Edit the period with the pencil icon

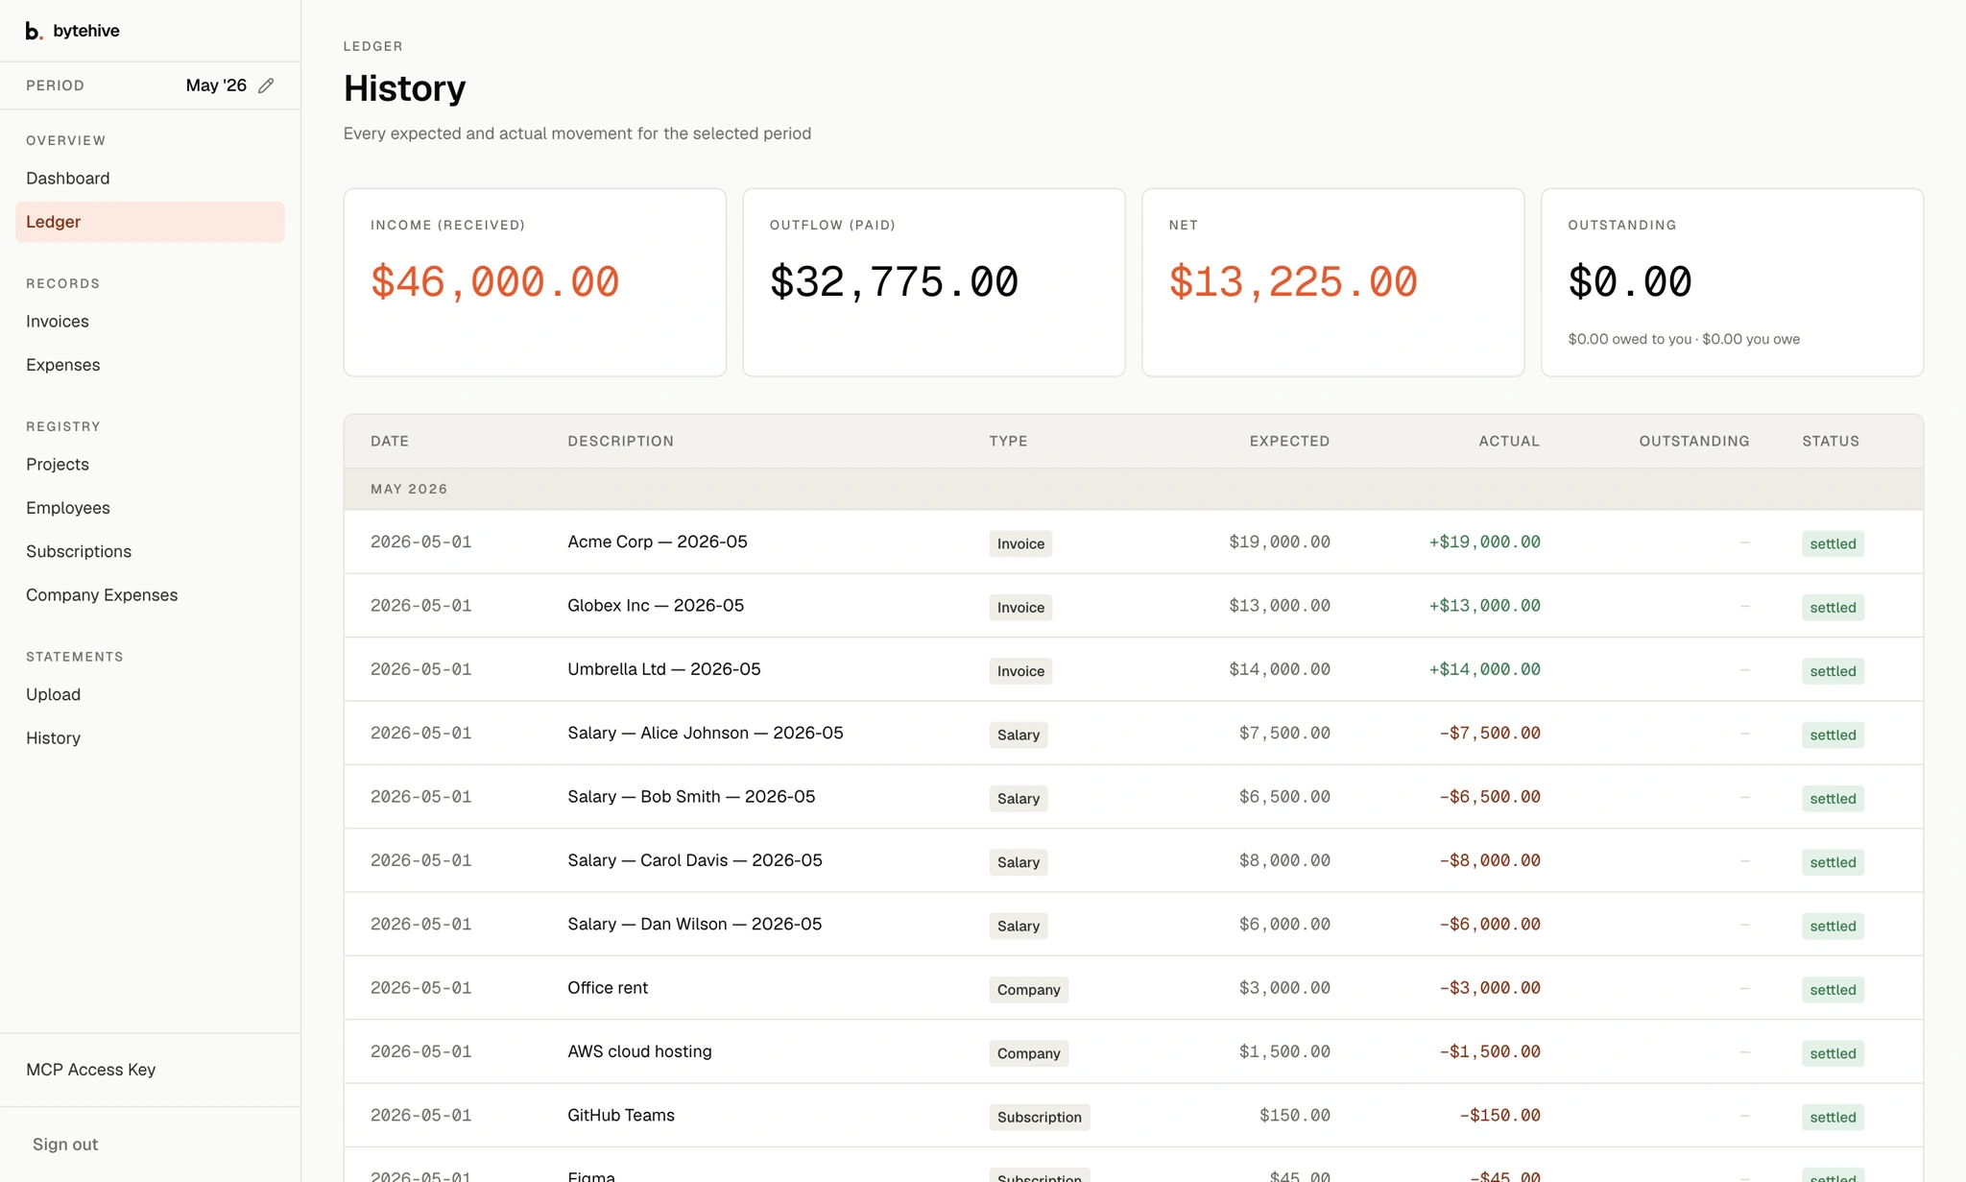[266, 85]
